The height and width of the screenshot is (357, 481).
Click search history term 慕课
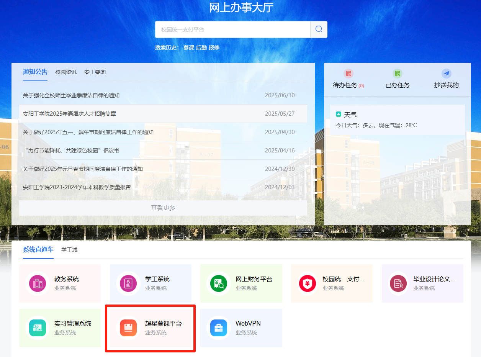coord(189,47)
